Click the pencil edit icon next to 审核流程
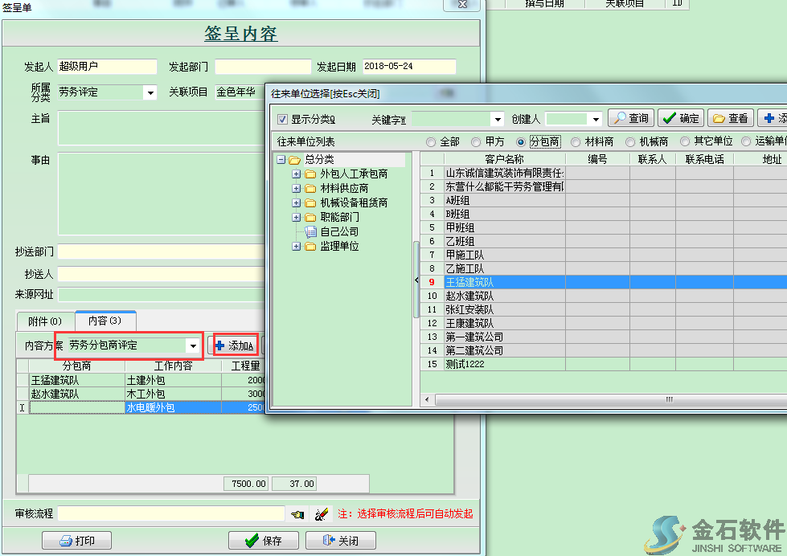This screenshot has height=556, width=787. point(322,513)
